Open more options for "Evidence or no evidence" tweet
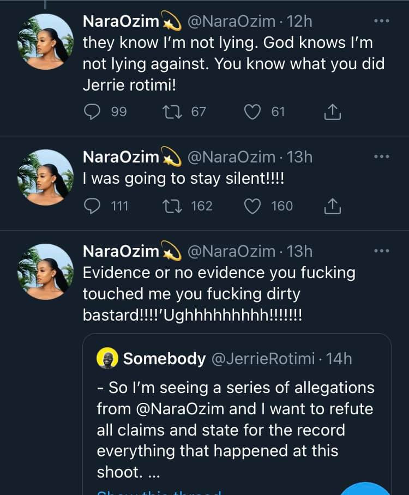 (x=381, y=251)
